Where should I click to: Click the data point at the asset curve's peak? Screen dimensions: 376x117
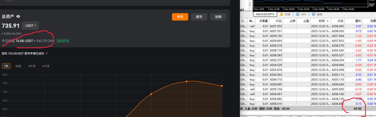186,81
